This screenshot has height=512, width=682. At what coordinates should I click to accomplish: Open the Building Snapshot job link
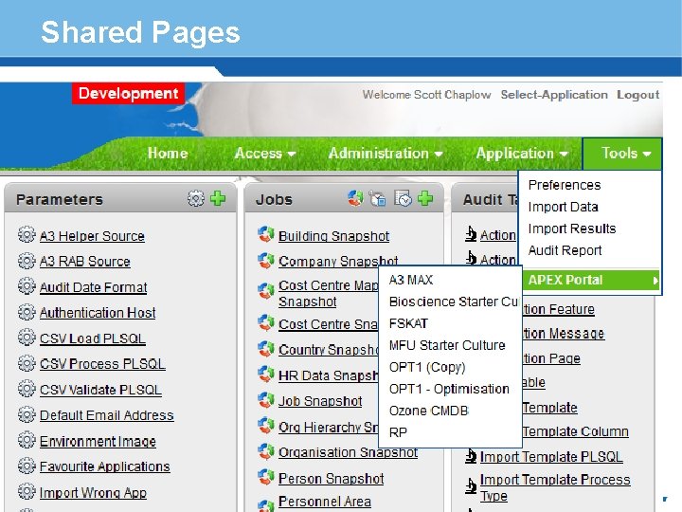(333, 236)
